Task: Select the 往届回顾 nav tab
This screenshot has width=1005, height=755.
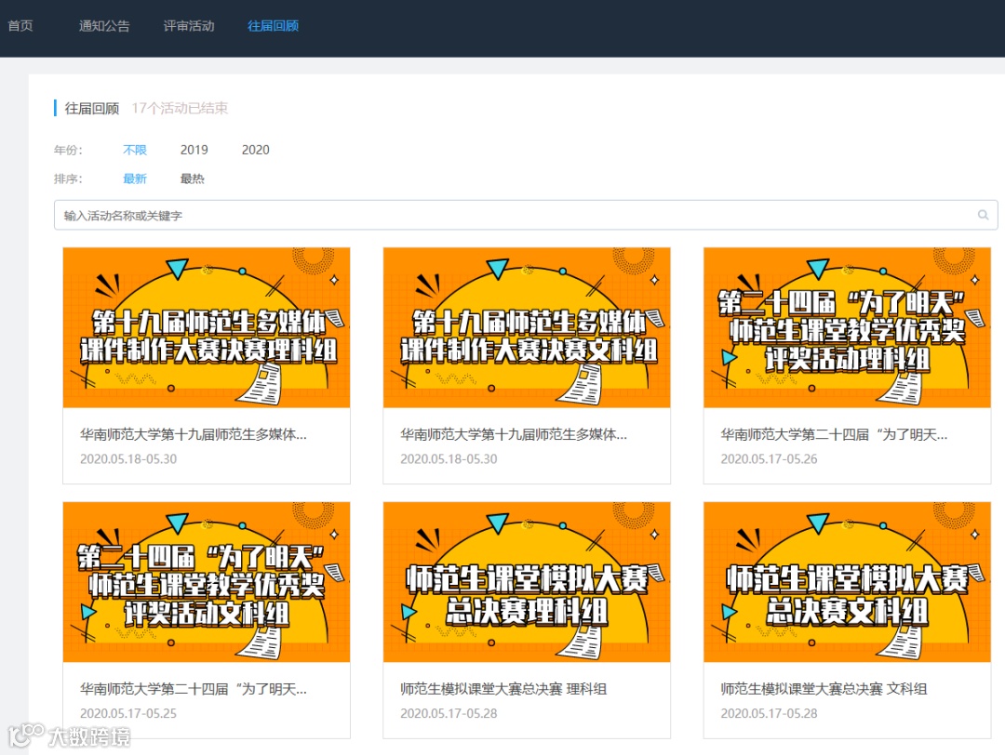Action: tap(273, 26)
